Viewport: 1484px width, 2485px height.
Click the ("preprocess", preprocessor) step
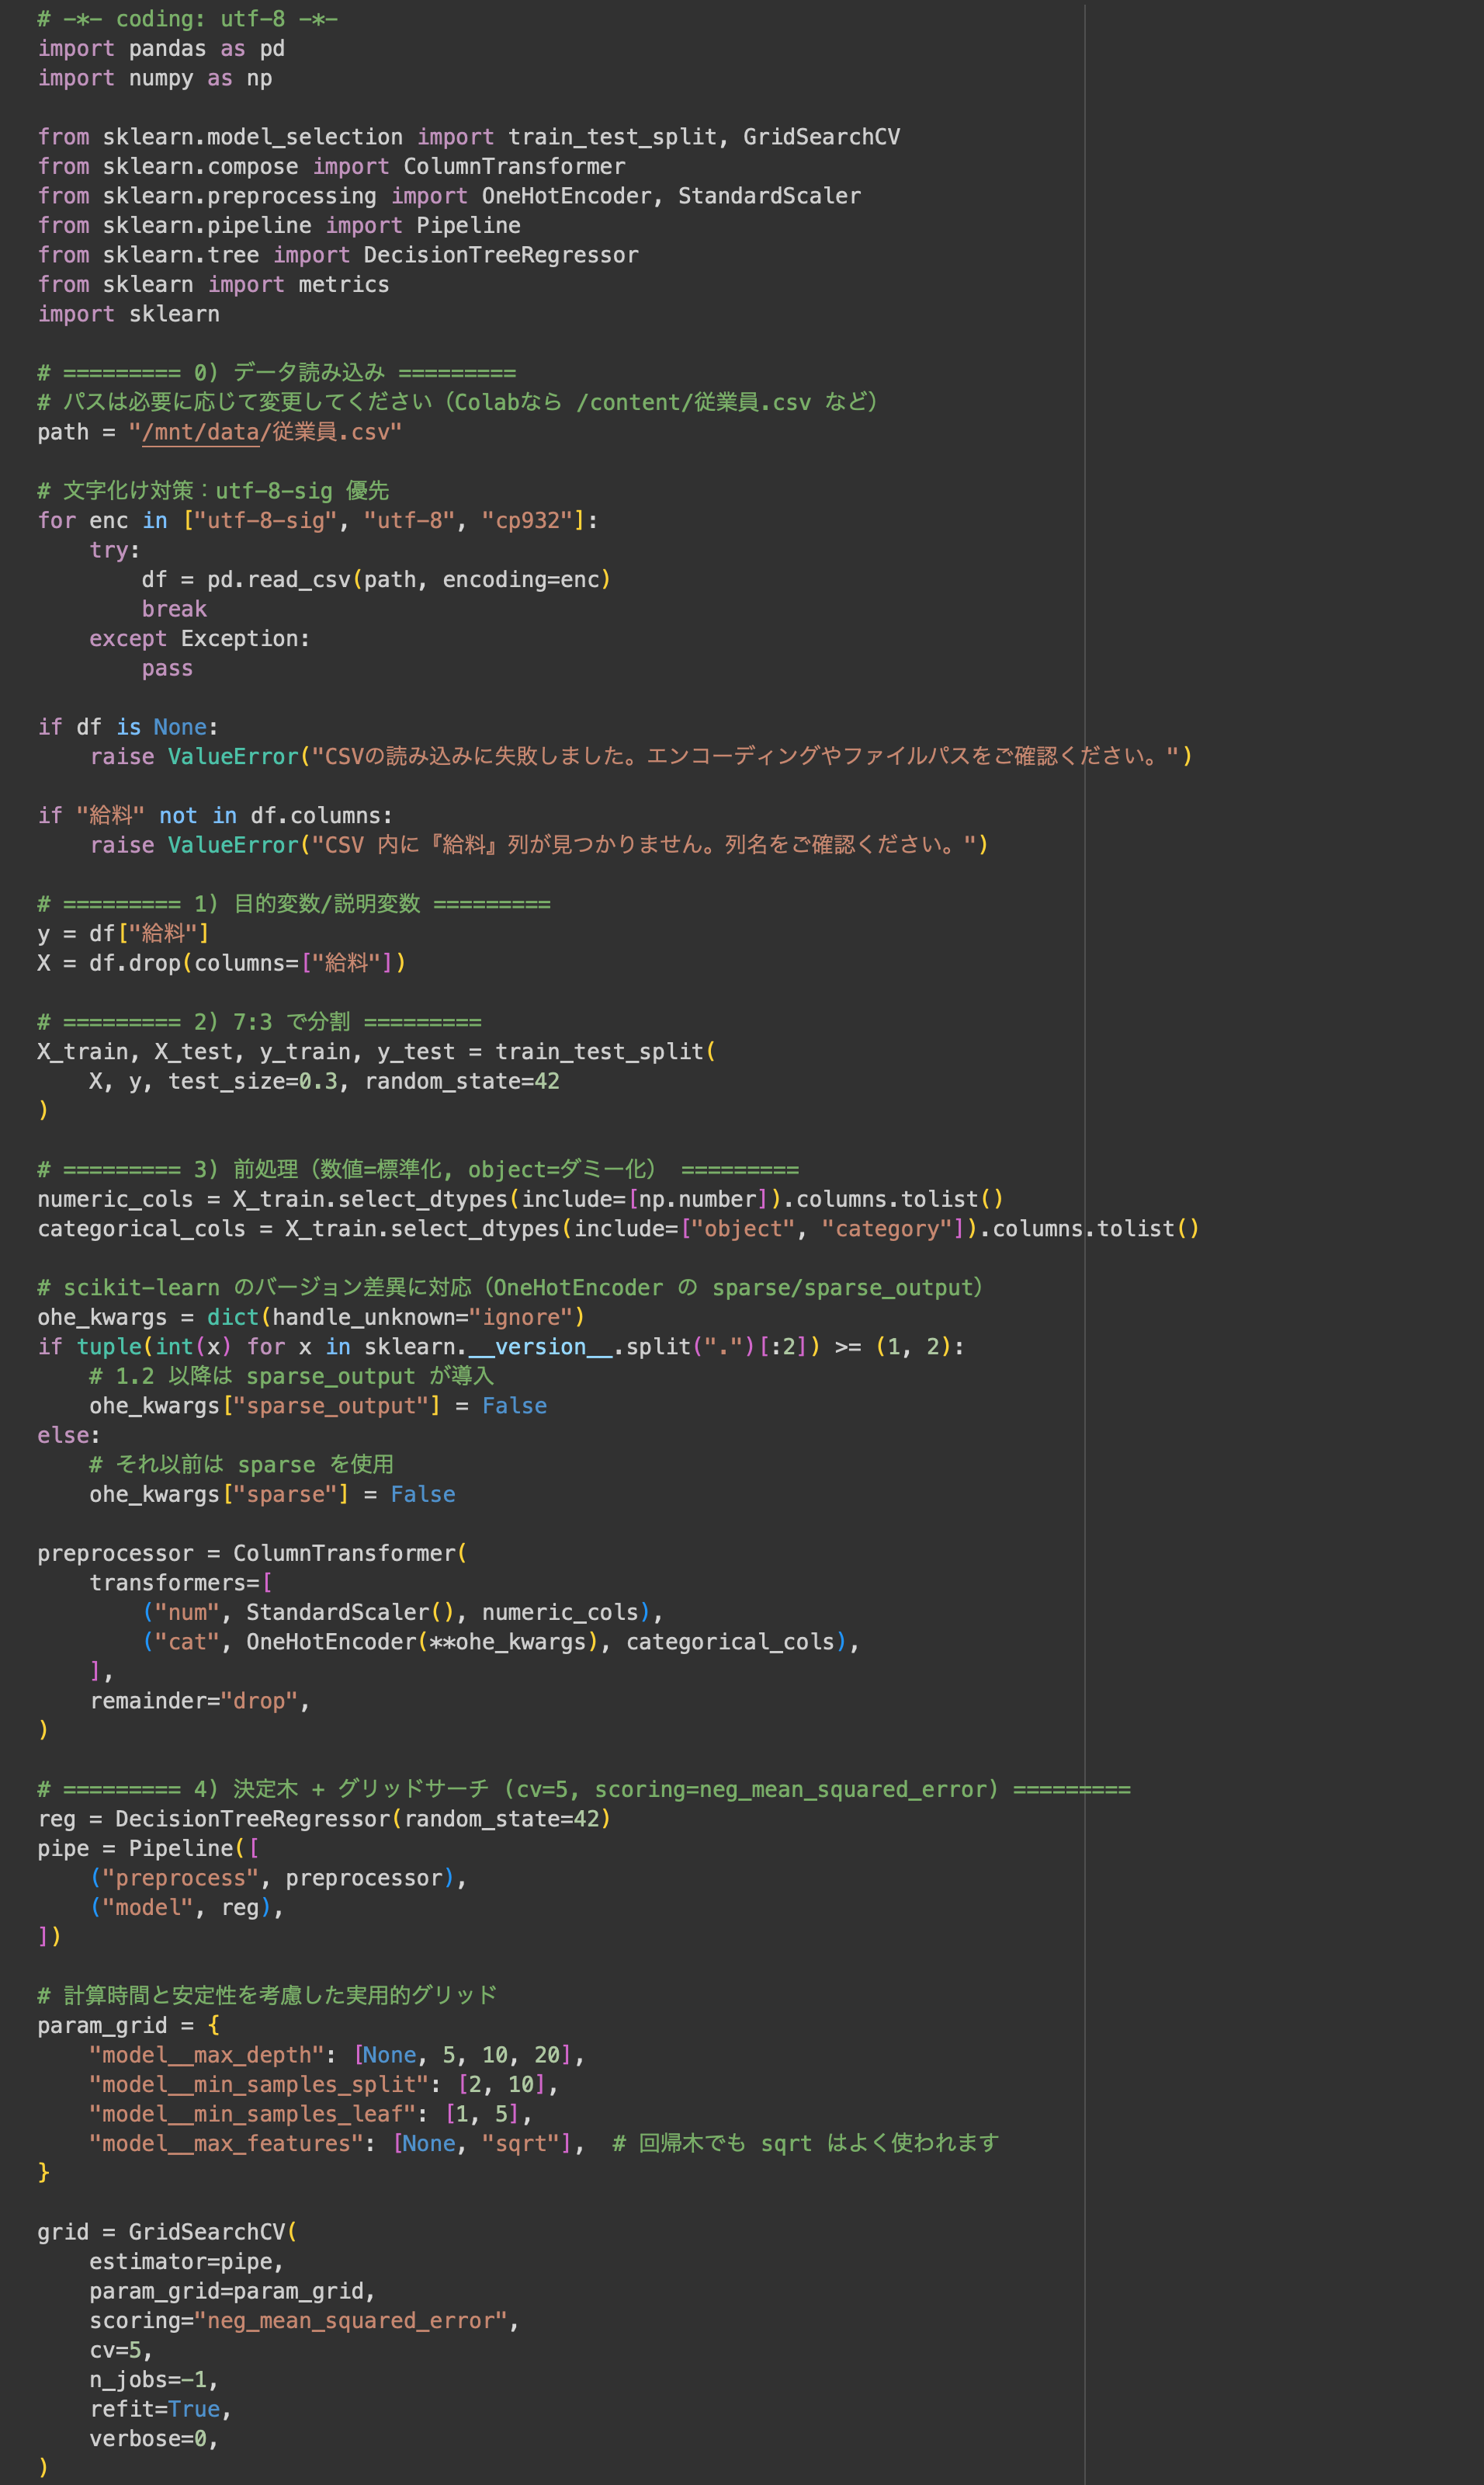tap(272, 1878)
